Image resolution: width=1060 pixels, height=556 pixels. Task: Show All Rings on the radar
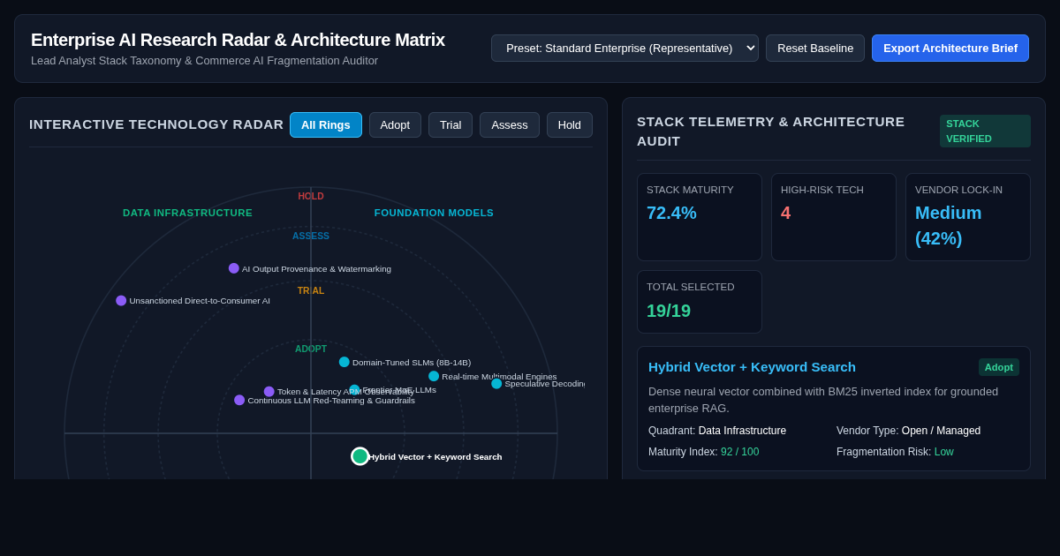coord(326,125)
